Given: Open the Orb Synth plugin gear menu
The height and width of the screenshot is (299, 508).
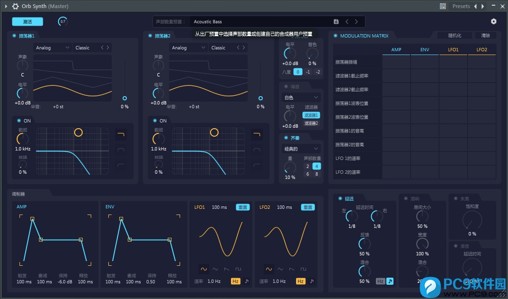Looking at the screenshot, I should (15, 6).
